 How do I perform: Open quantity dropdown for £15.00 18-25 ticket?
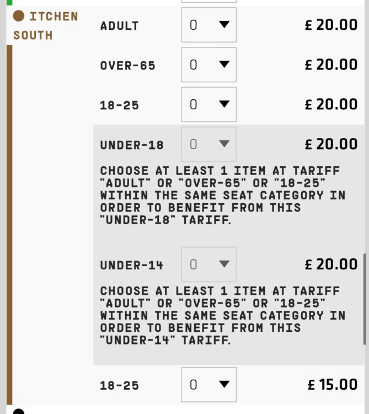(x=208, y=384)
